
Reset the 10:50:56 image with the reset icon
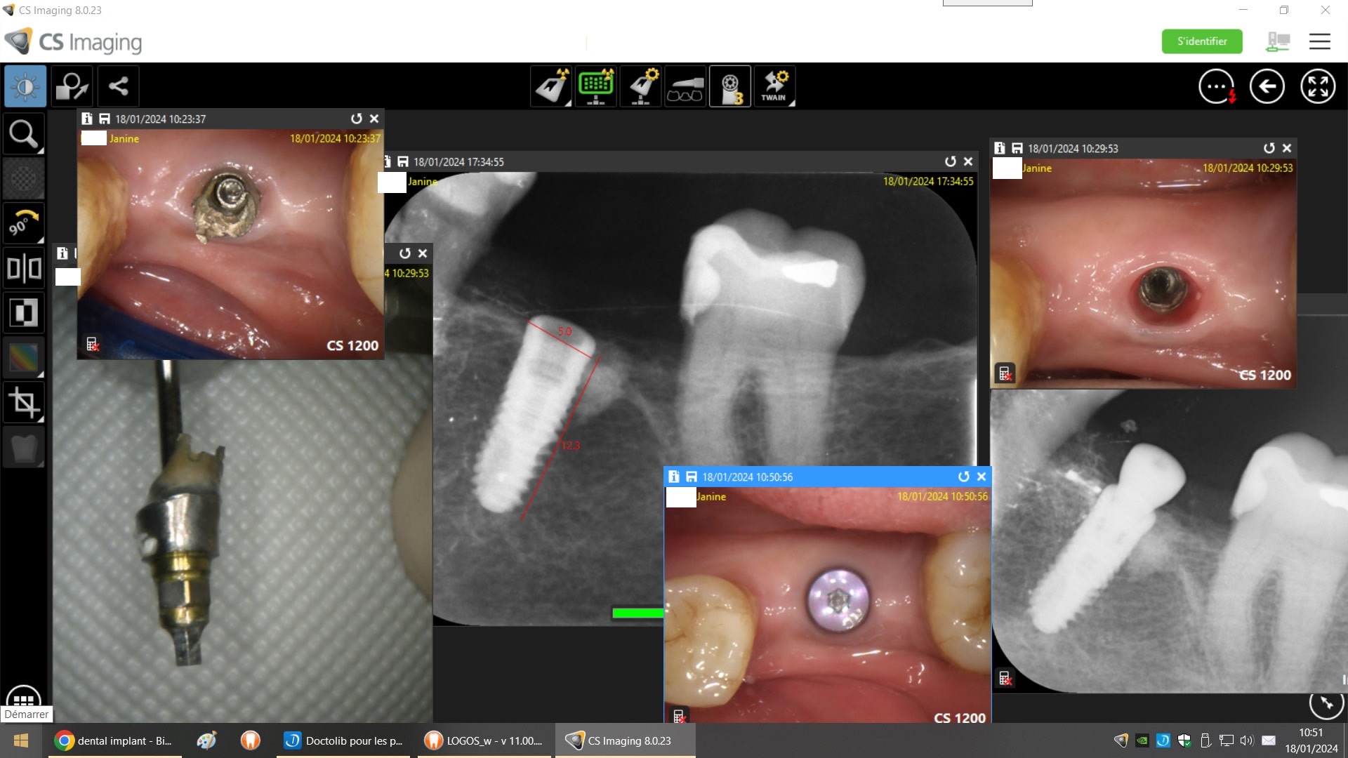tap(963, 477)
